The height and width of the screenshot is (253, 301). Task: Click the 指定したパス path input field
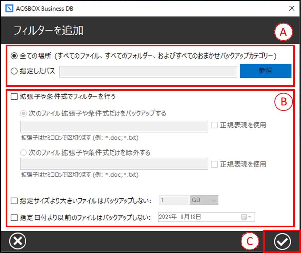(x=148, y=72)
